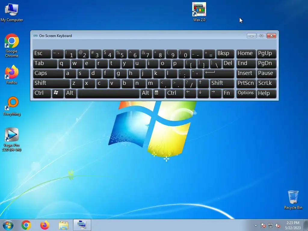The image size is (308, 231).
Task: Select the Wax 2.0 desktop icon
Action: pyautogui.click(x=199, y=12)
